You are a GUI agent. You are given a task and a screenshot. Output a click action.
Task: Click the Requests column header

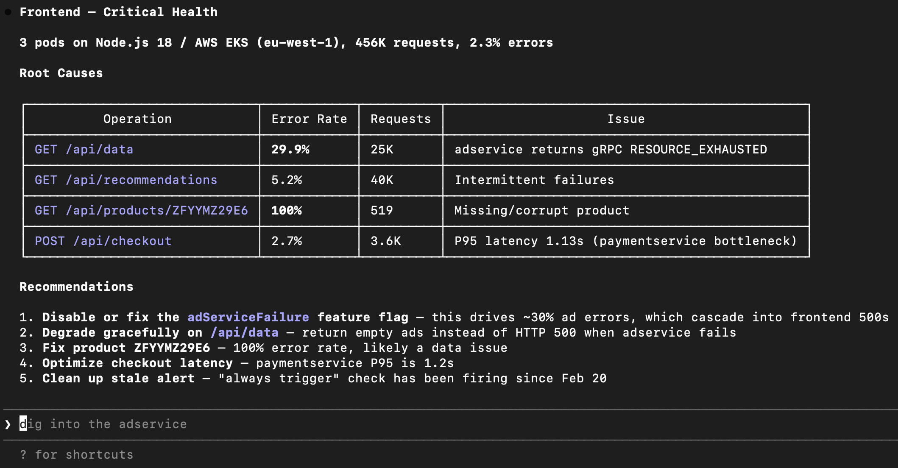click(401, 119)
